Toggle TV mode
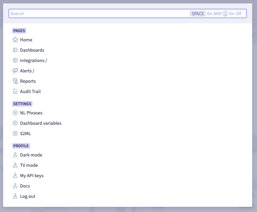 pos(29,165)
